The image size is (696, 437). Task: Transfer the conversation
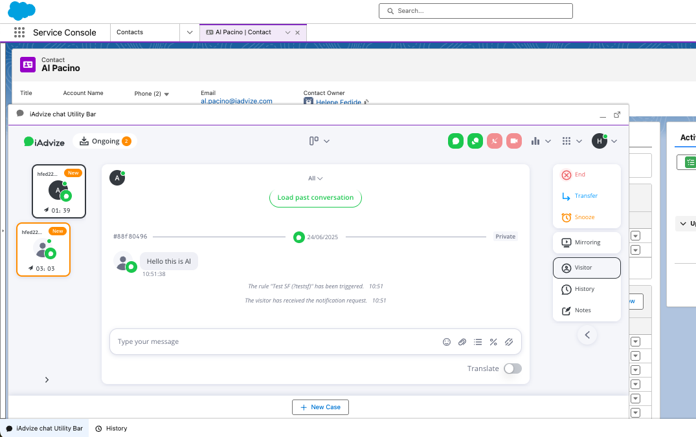[x=587, y=196]
